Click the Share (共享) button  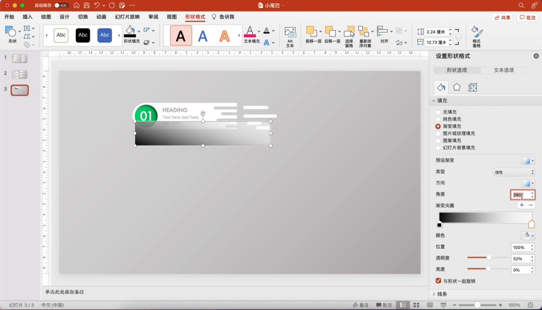click(x=502, y=17)
